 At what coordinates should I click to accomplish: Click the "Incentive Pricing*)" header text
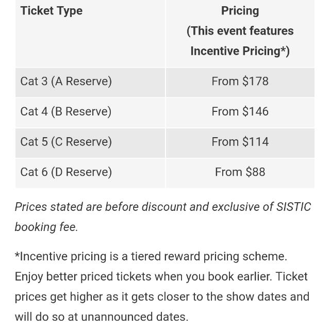240,51
